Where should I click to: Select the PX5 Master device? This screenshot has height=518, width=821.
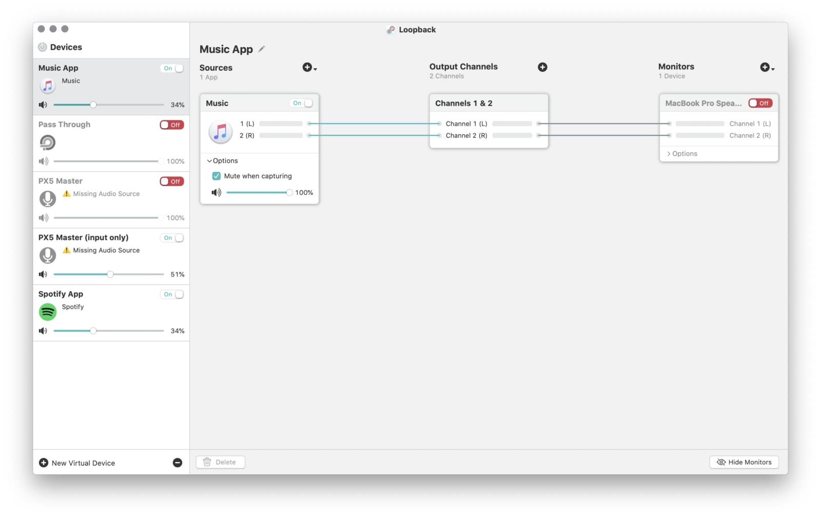111,200
